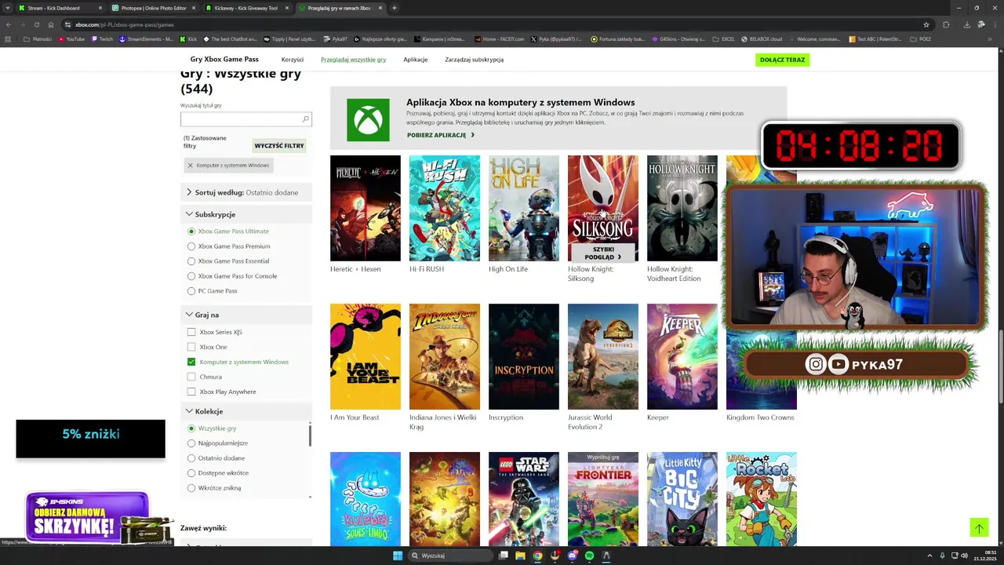Viewport: 1004px width, 565px height.
Task: Open YouTube bookmark
Action: pyautogui.click(x=71, y=38)
